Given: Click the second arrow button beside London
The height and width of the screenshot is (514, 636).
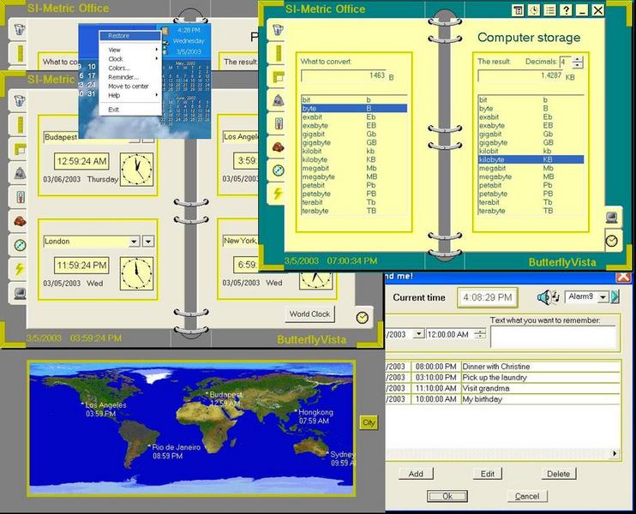Looking at the screenshot, I should coord(148,242).
